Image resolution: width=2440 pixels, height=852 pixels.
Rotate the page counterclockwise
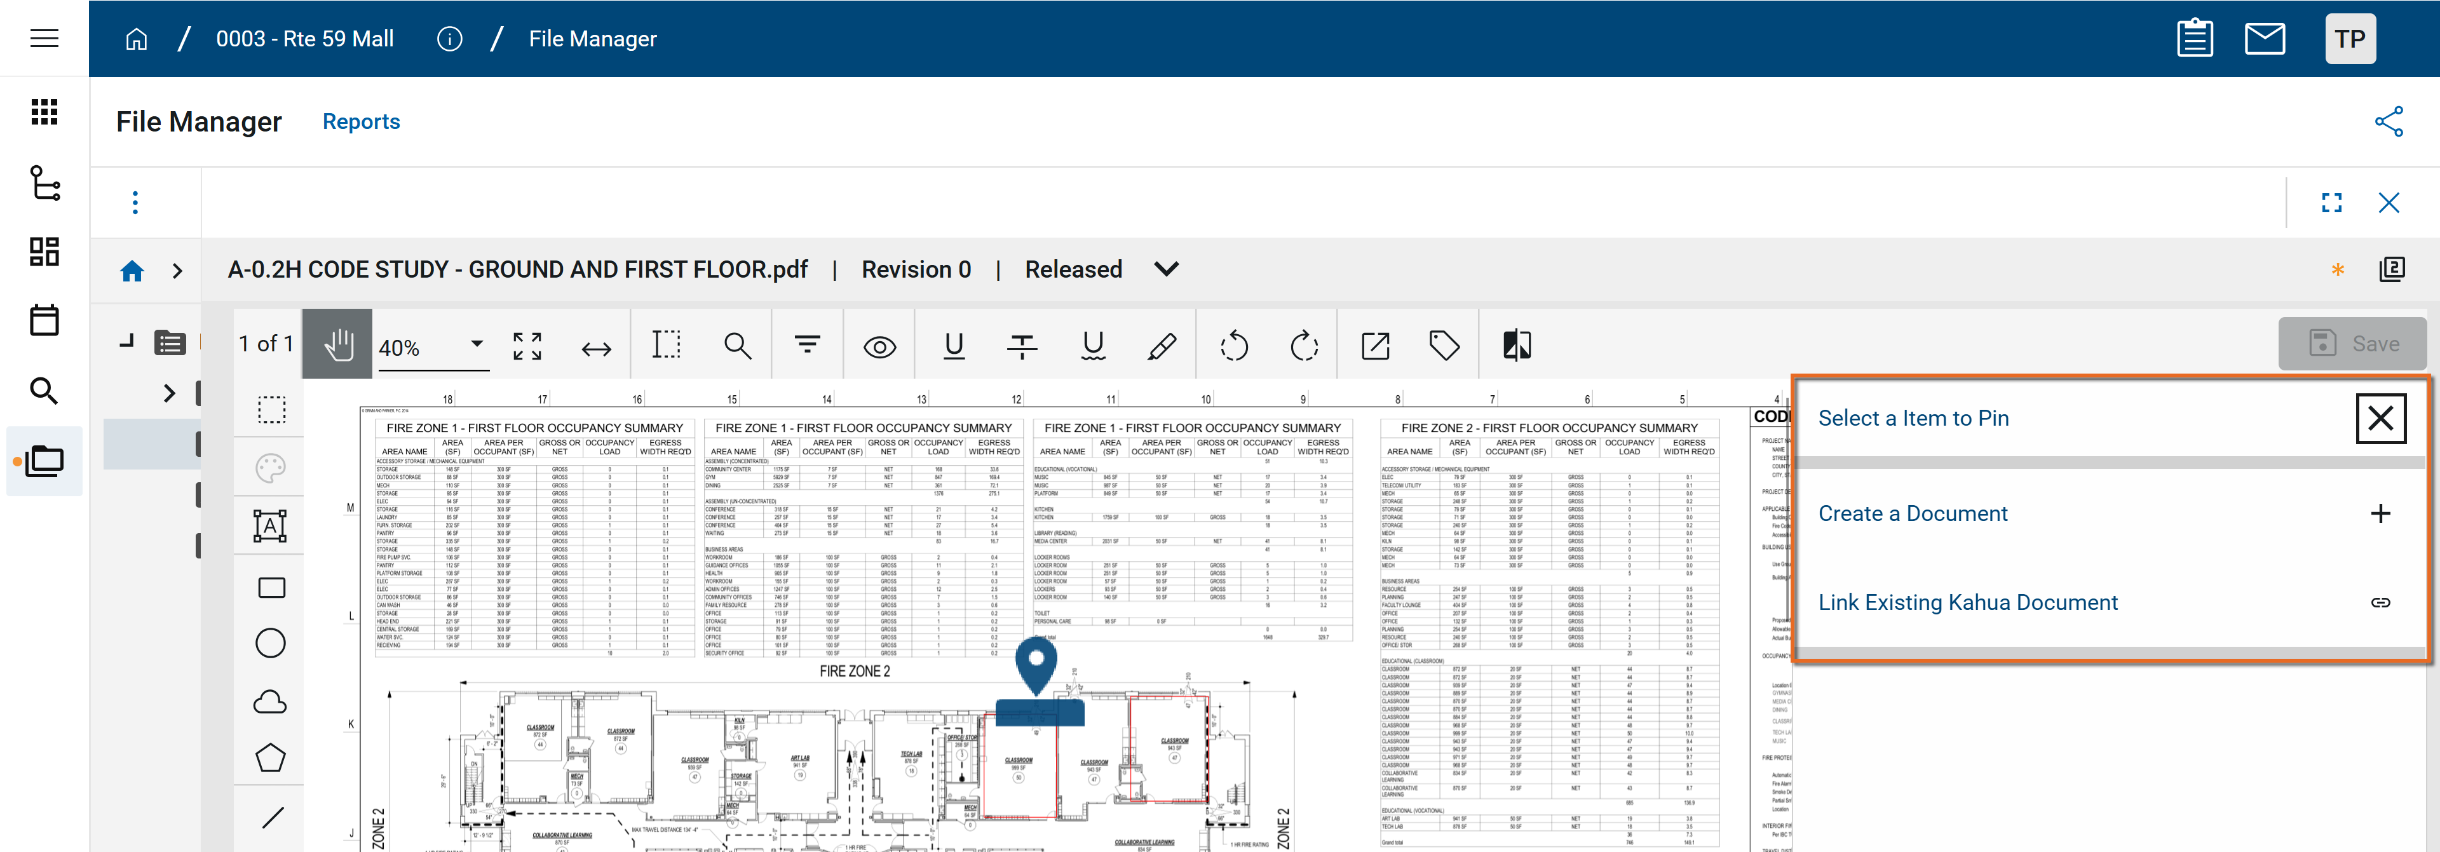(1233, 346)
